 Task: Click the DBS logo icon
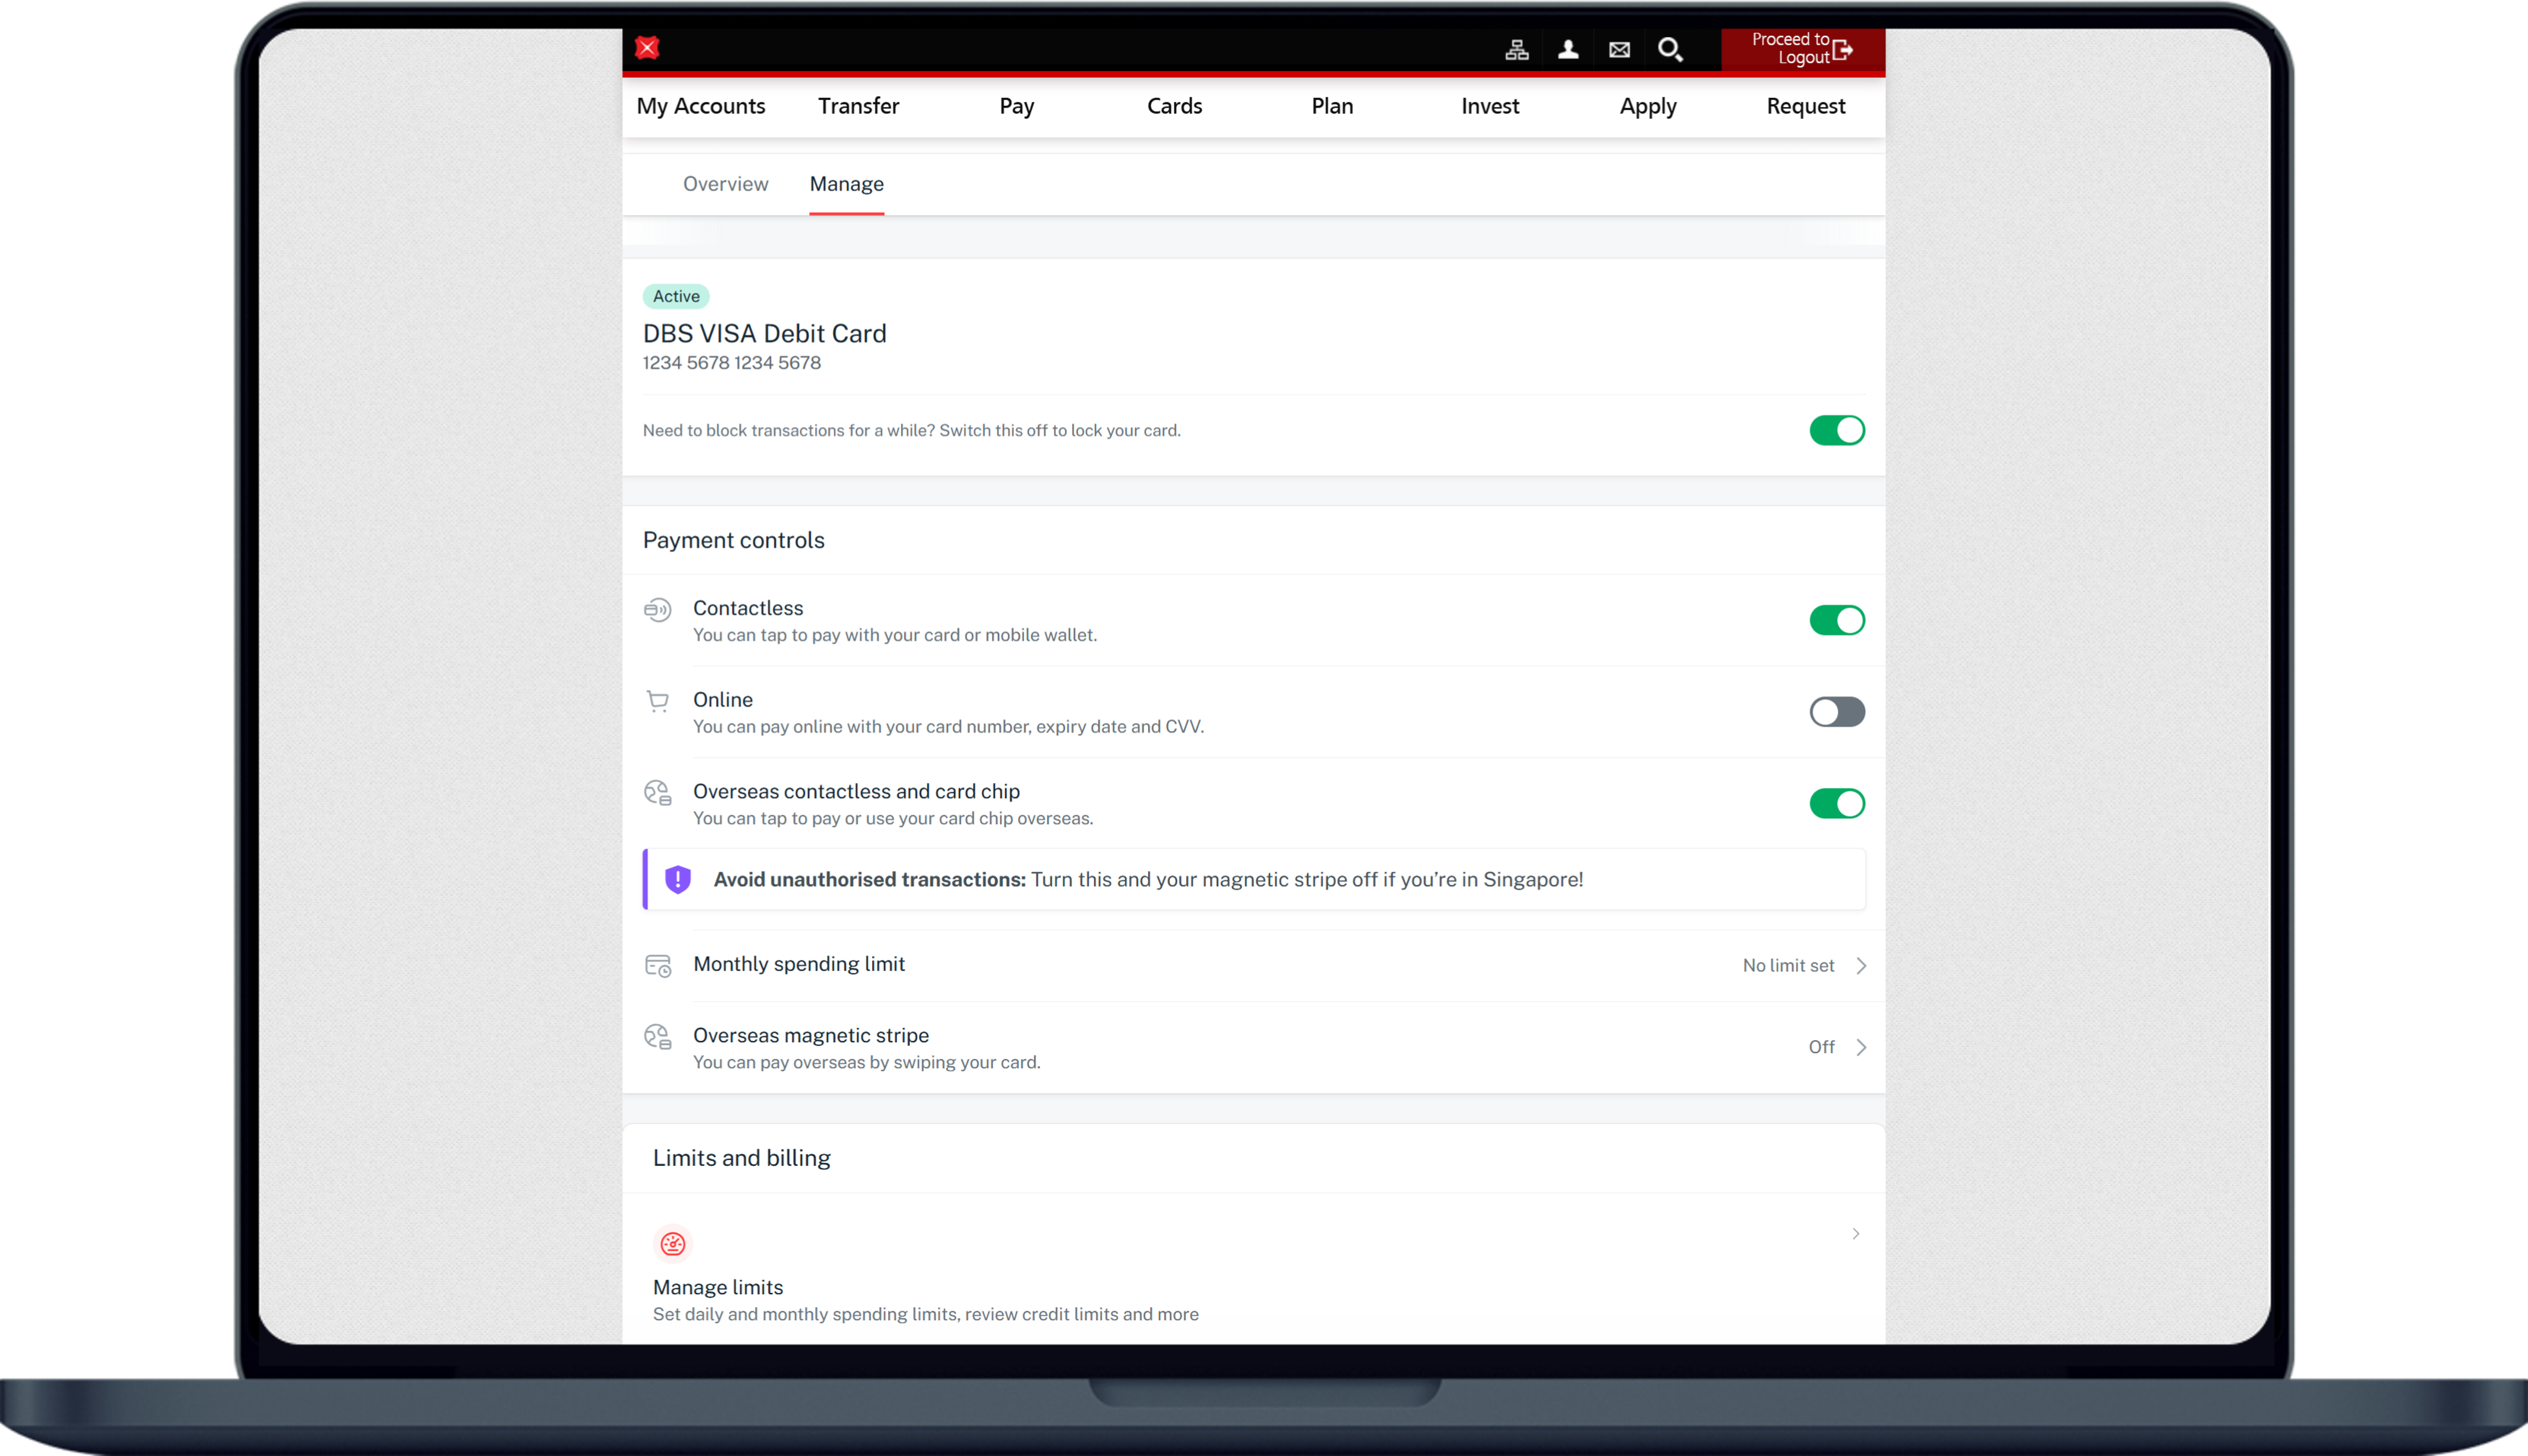click(647, 48)
